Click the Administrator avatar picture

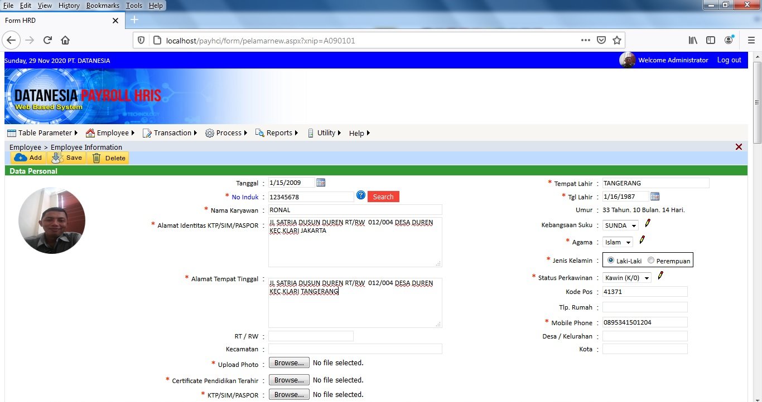(x=628, y=60)
